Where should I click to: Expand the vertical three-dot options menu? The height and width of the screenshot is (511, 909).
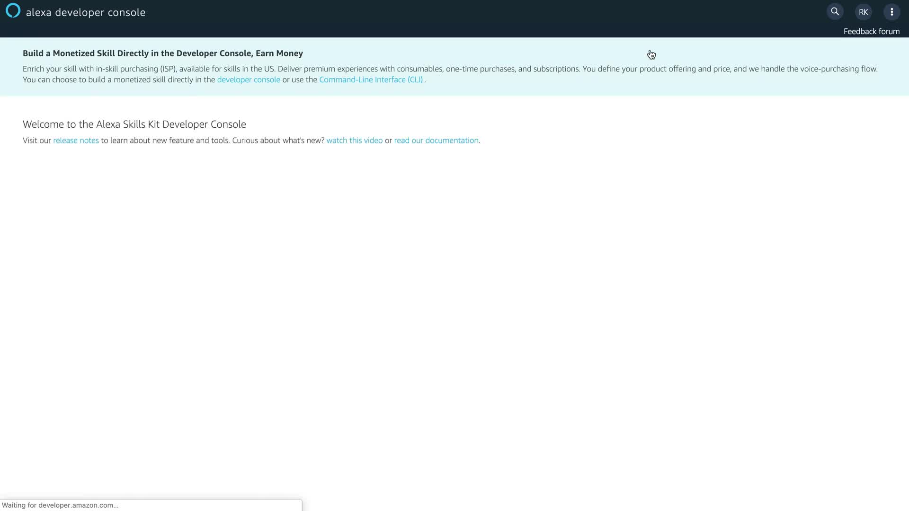(891, 12)
